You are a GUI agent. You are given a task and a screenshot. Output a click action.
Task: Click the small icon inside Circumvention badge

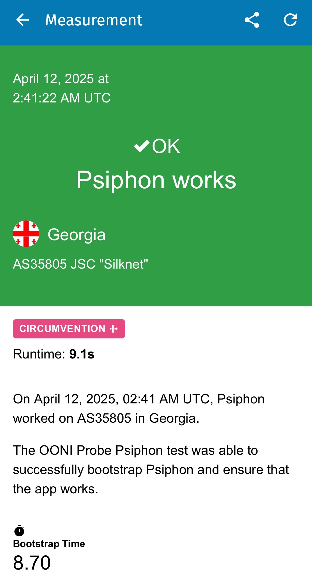(x=114, y=329)
